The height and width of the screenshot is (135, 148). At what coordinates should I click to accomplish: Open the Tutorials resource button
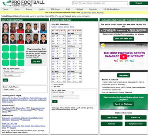[112, 124]
